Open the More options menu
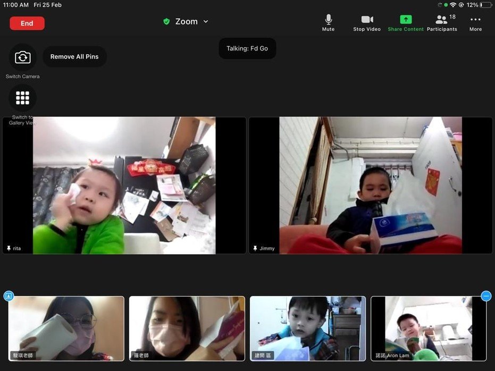 point(475,22)
